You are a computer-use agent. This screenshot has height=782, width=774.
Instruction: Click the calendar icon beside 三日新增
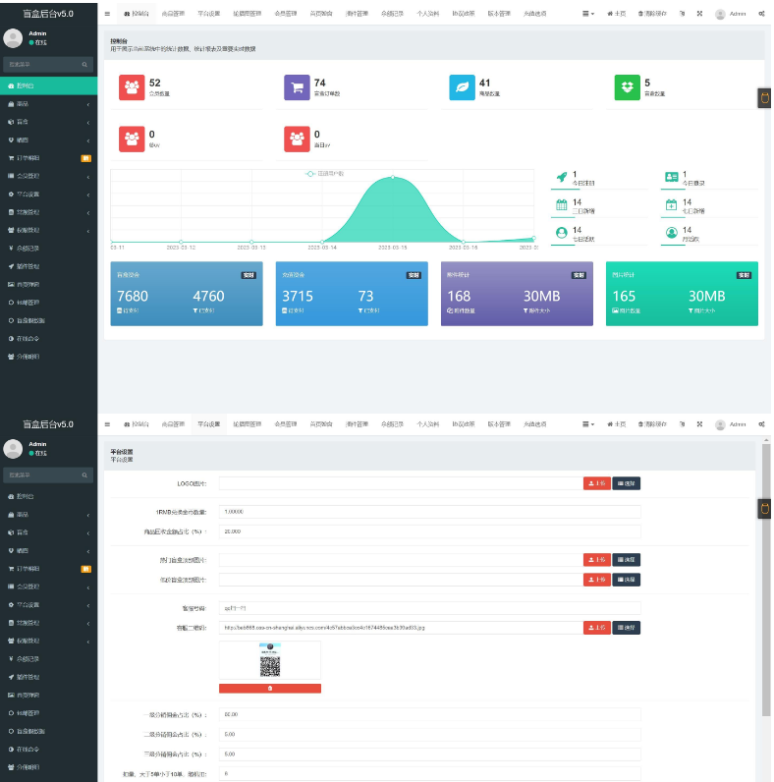point(562,205)
